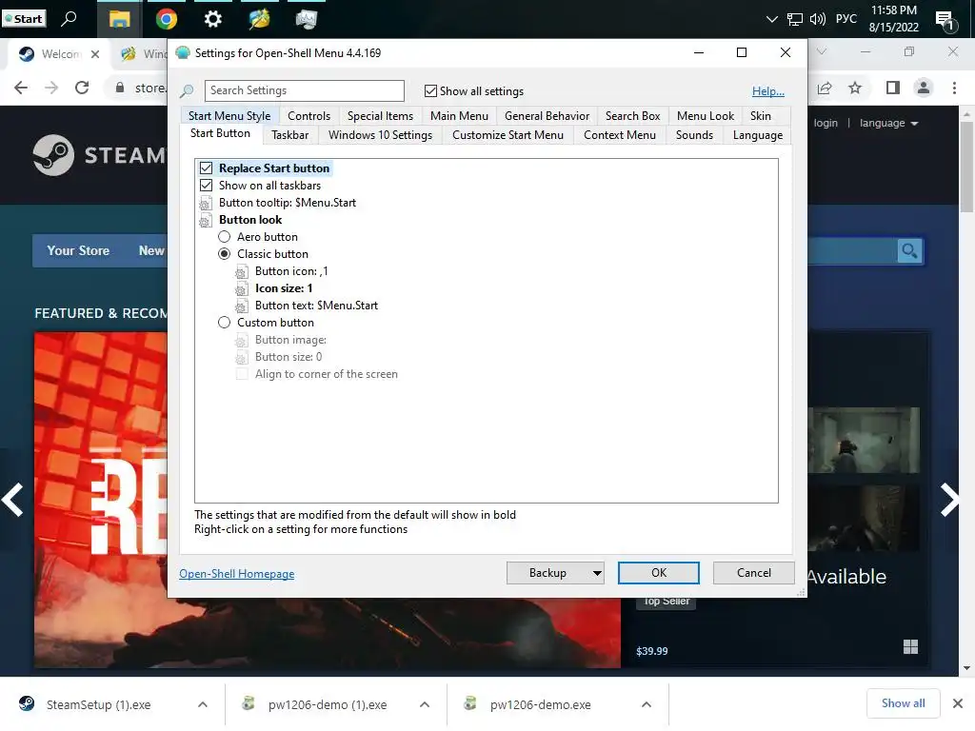Click the Steam store search magnifier
975x731 pixels.
[x=909, y=251]
